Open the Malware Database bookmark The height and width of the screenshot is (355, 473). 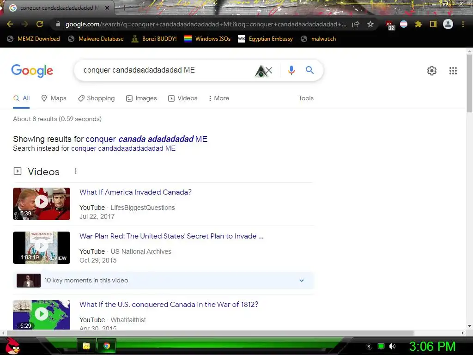click(x=96, y=39)
